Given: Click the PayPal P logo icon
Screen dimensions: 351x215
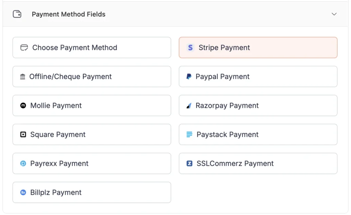Looking at the screenshot, I should (189, 76).
